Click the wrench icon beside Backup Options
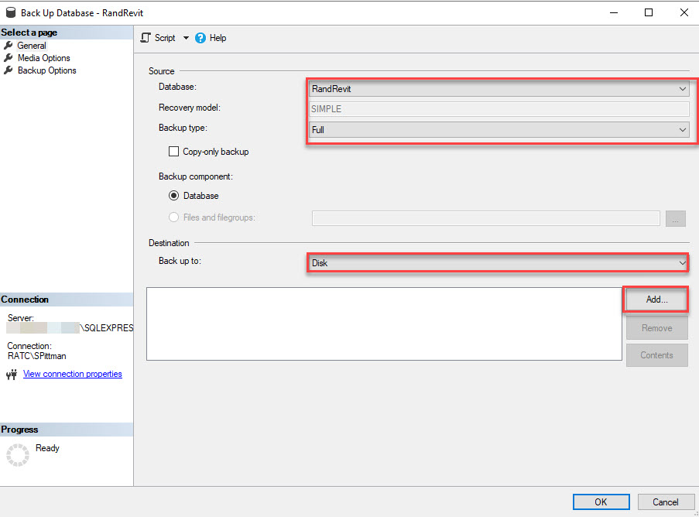This screenshot has width=699, height=517. [9, 70]
